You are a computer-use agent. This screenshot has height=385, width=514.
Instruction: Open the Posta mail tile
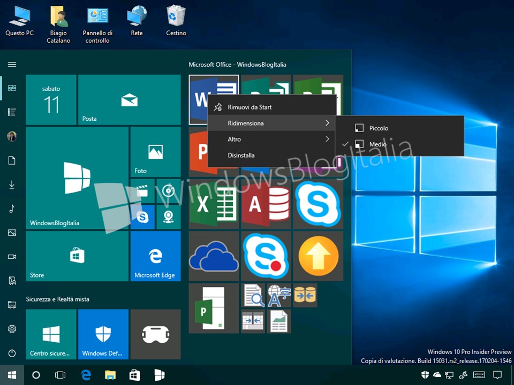coord(130,99)
